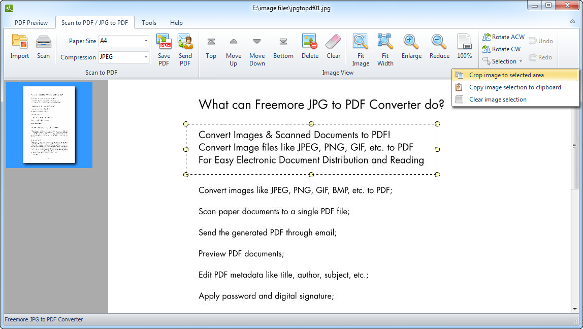Click the line 'Convert Images & Scanned Documents to PDF!'
The height and width of the screenshot is (329, 583).
(295, 135)
